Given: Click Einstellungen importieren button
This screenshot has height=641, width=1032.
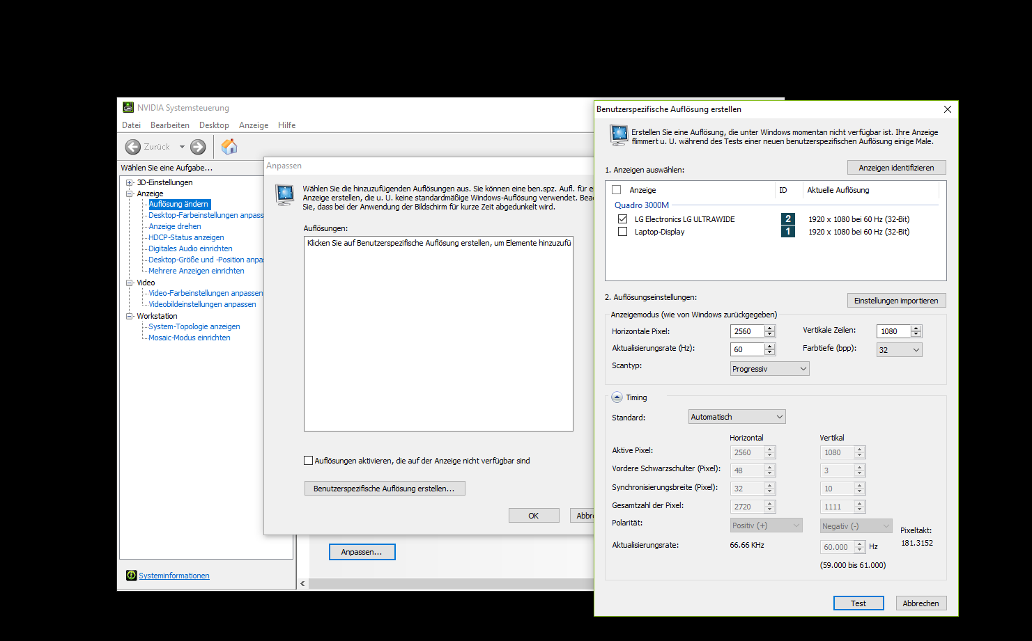Looking at the screenshot, I should coord(896,301).
